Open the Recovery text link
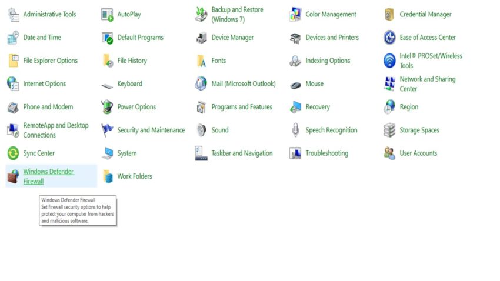Image resolution: width=500 pixels, height=281 pixels. [x=318, y=107]
